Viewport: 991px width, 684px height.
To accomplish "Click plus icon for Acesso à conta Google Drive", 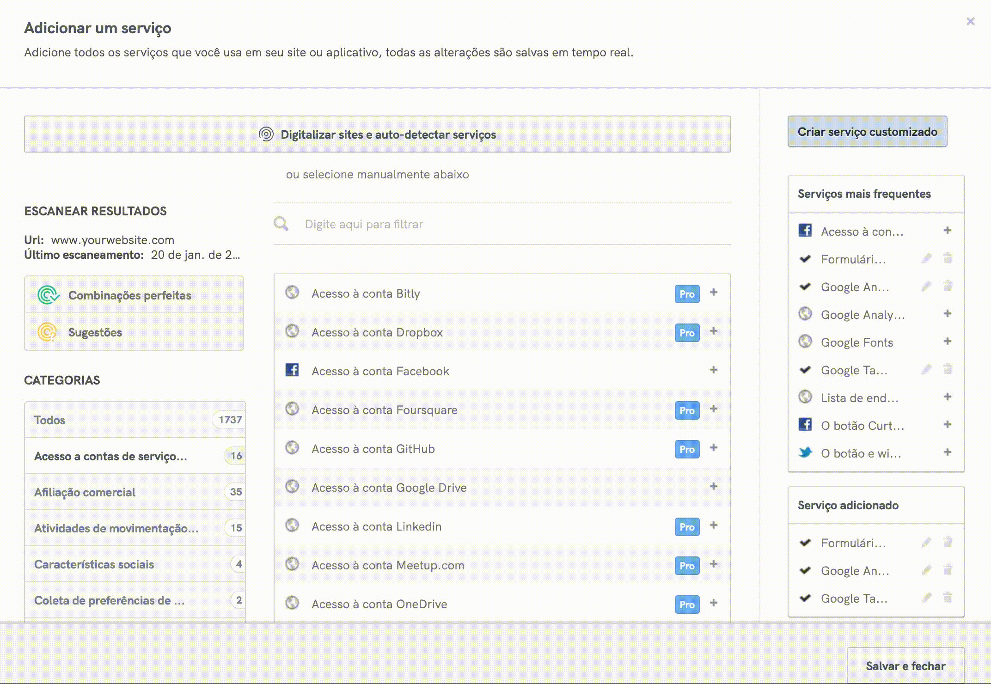I will coord(714,487).
